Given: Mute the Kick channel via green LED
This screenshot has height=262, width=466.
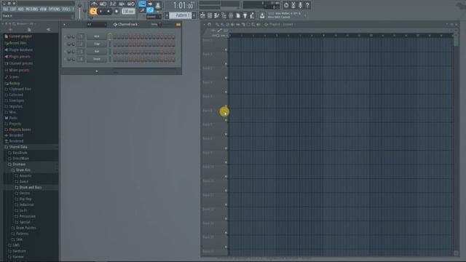Looking at the screenshot, I should click(x=65, y=36).
